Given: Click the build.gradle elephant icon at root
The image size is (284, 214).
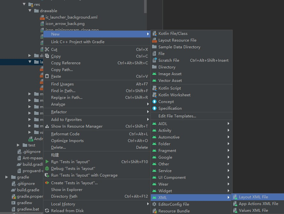Looking at the screenshot, I should [13, 190].
